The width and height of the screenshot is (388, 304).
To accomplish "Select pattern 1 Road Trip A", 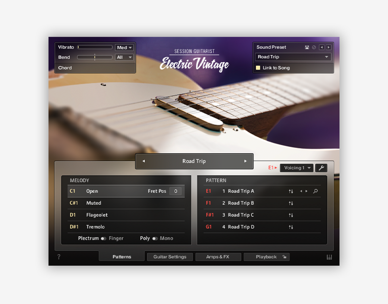I will pyautogui.click(x=262, y=191).
